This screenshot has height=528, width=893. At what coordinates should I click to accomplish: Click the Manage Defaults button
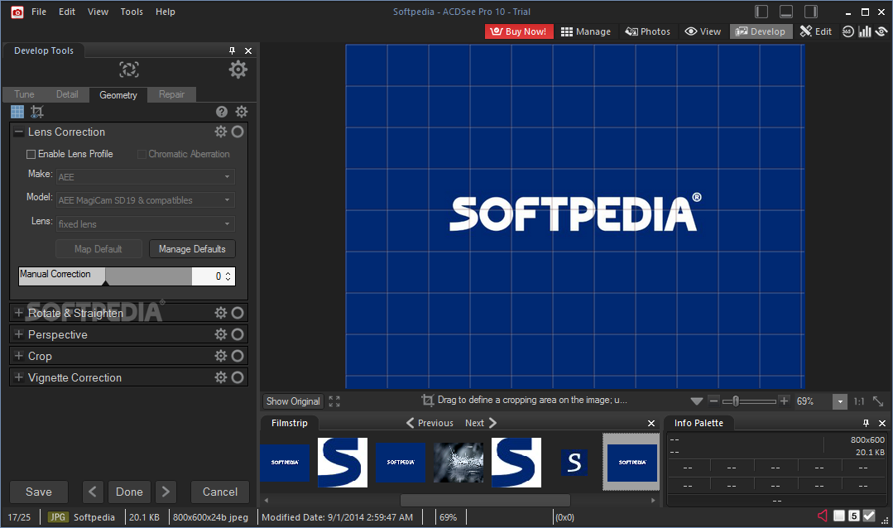[192, 249]
